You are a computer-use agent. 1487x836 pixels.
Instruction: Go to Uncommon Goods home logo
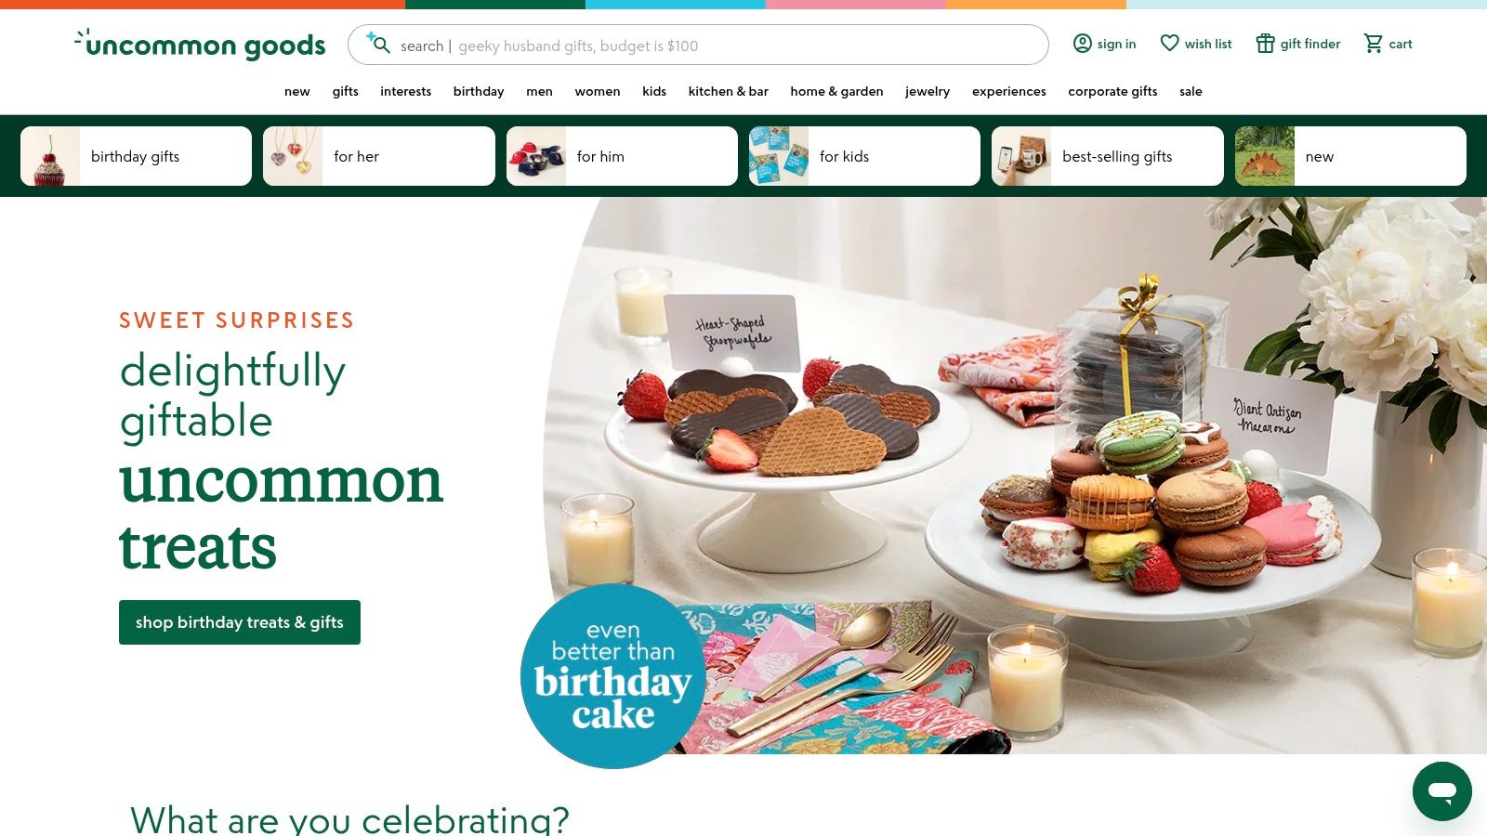(201, 45)
